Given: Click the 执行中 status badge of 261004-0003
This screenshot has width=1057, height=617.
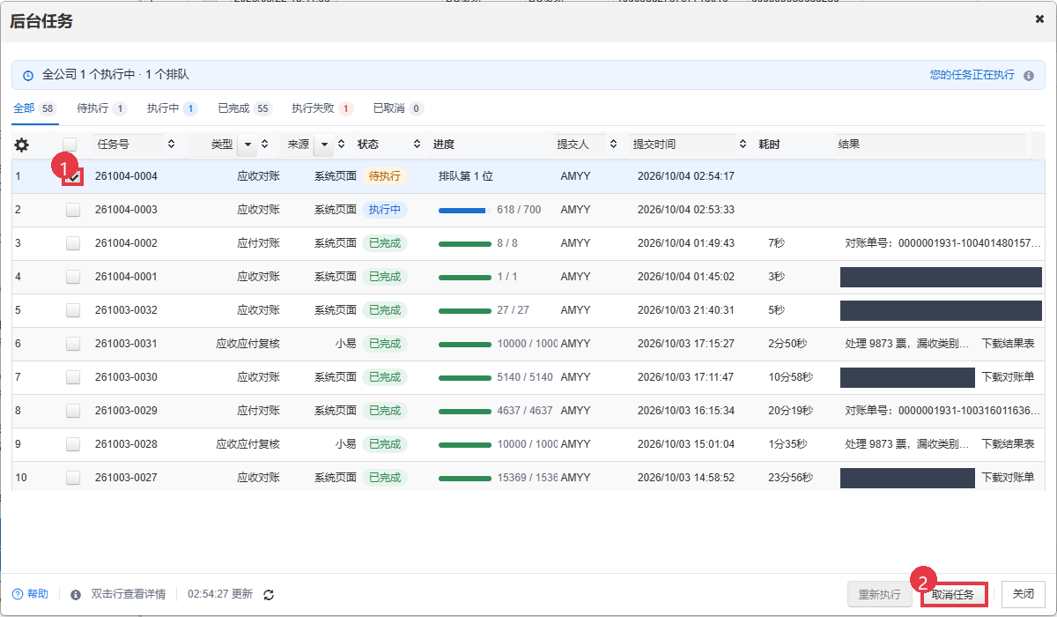Looking at the screenshot, I should [x=385, y=210].
